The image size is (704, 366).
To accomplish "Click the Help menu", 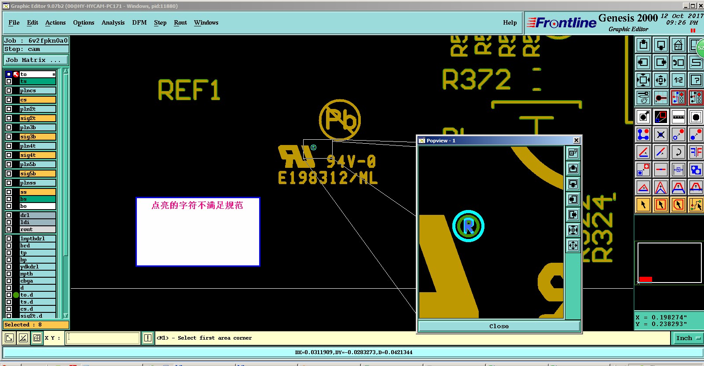I will tap(510, 23).
